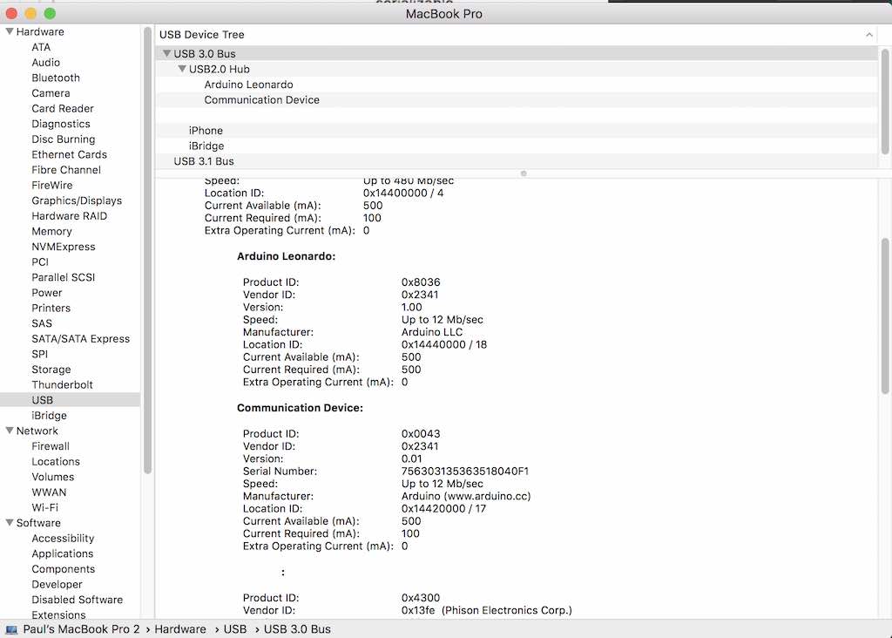The image size is (892, 638).
Task: Select iPhone in the device tree
Action: point(206,131)
